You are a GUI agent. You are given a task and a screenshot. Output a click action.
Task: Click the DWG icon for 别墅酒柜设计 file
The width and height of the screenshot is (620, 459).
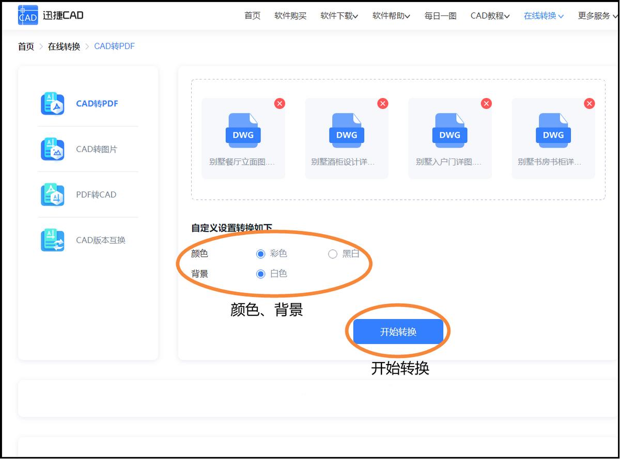[x=346, y=130]
